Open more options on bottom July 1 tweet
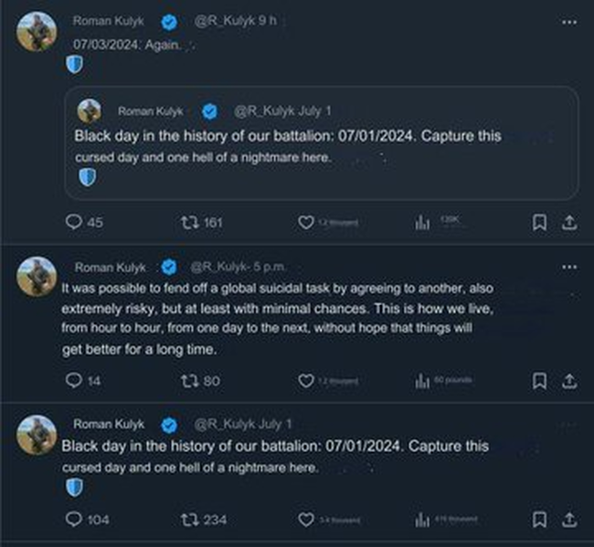Image resolution: width=594 pixels, height=547 pixels. pos(567,426)
